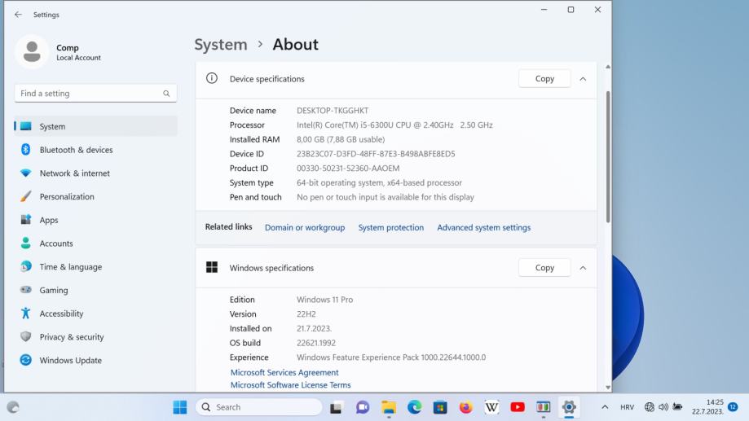The height and width of the screenshot is (421, 749).
Task: Collapse the Device specifications section
Action: [583, 79]
